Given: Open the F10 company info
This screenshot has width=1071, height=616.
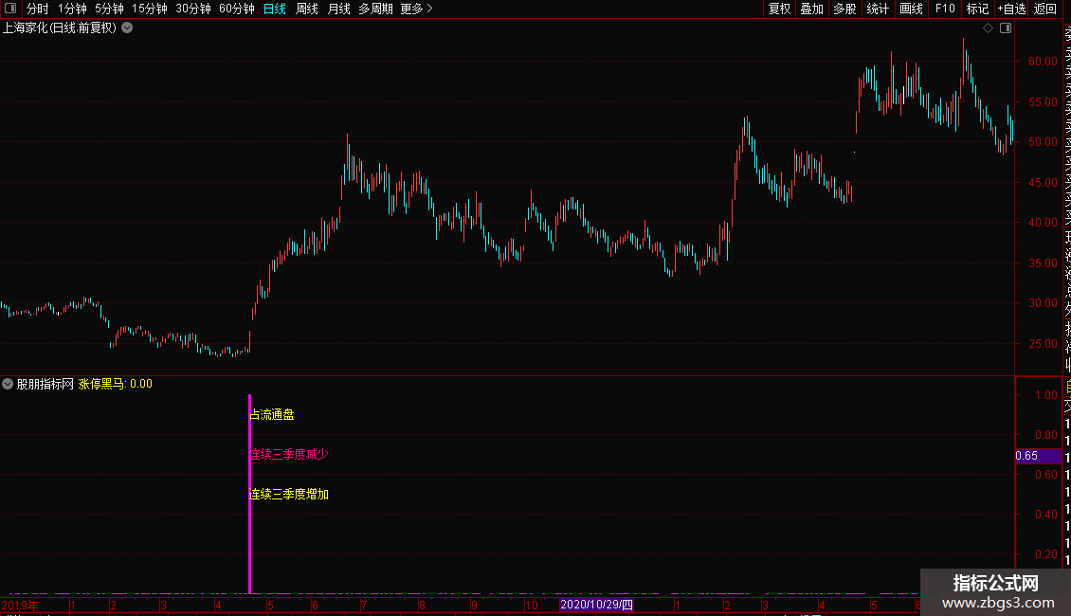Looking at the screenshot, I should point(945,9).
